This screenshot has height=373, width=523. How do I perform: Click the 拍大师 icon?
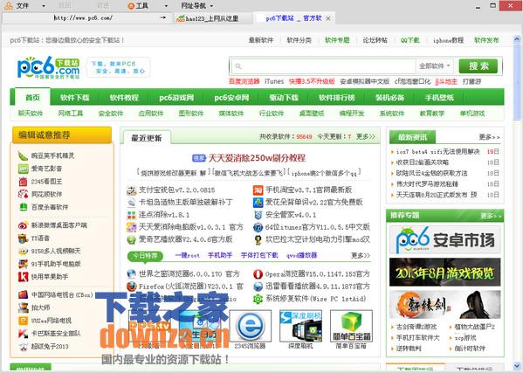23,307
